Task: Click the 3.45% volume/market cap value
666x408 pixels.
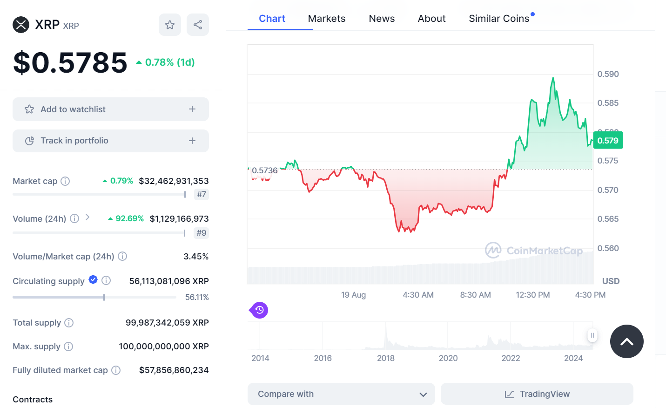Action: pyautogui.click(x=196, y=256)
